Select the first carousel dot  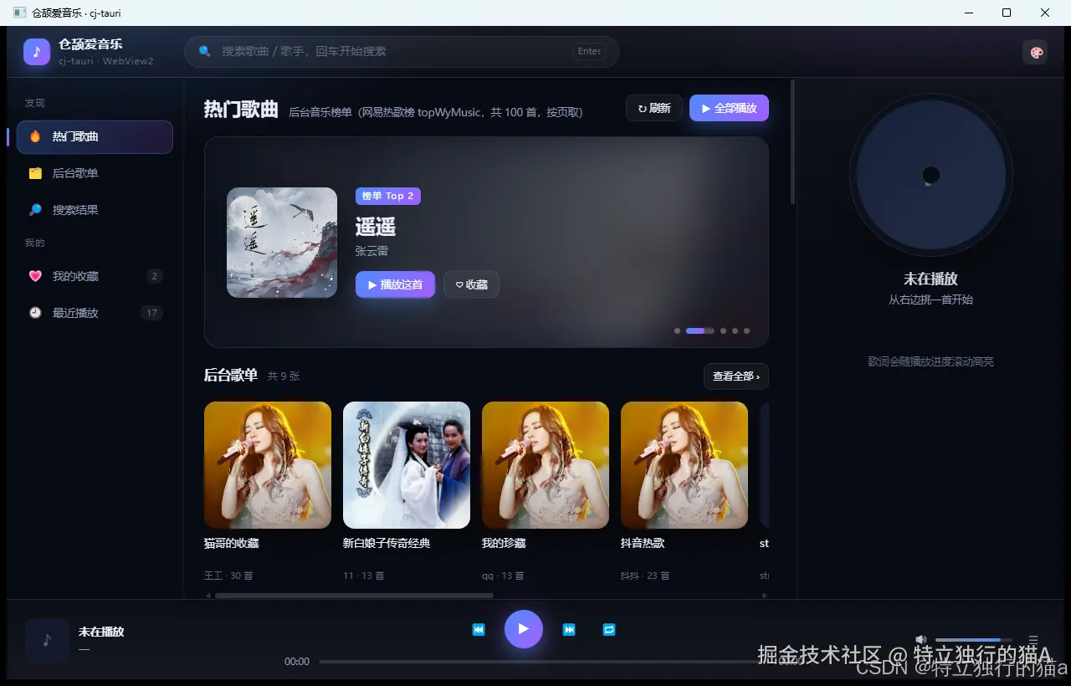point(677,330)
